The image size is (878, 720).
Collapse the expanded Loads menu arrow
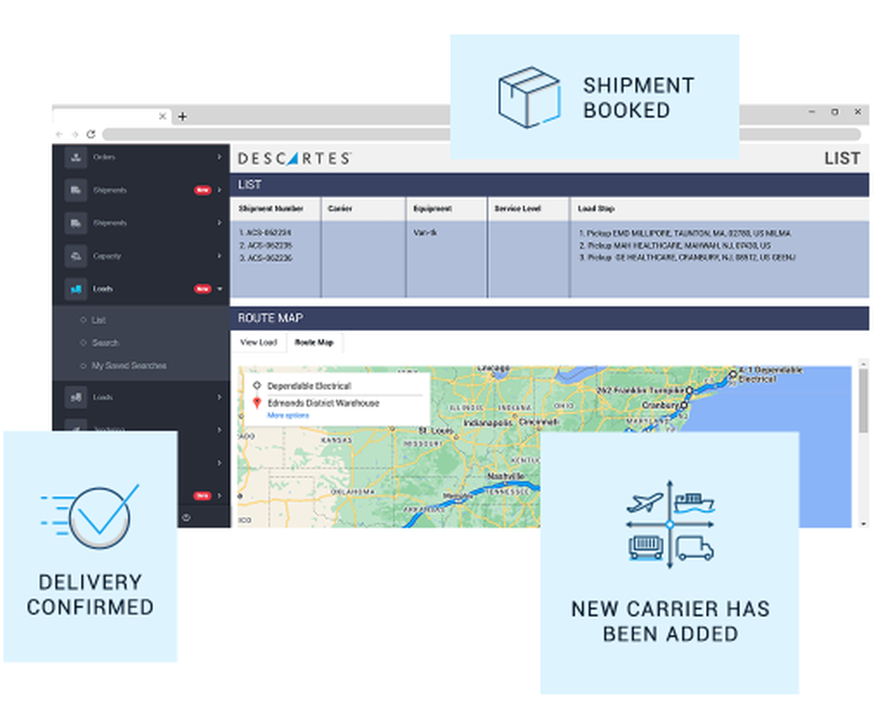220,289
